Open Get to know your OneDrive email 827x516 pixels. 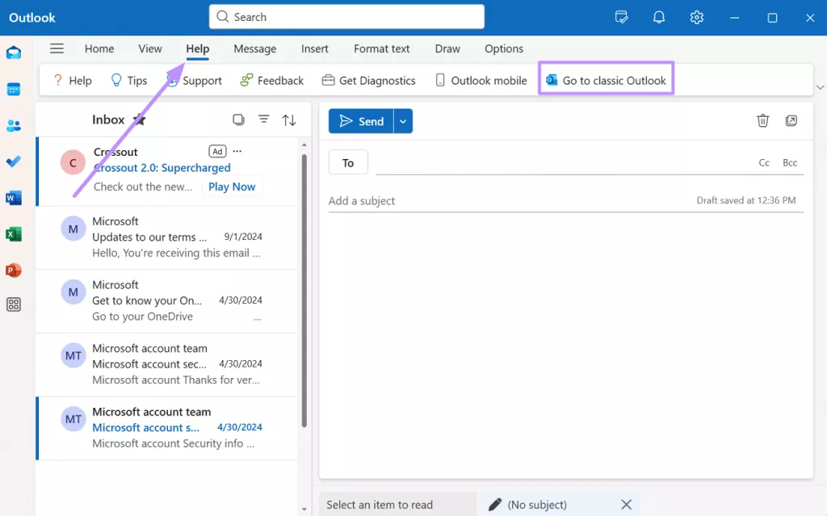(168, 300)
